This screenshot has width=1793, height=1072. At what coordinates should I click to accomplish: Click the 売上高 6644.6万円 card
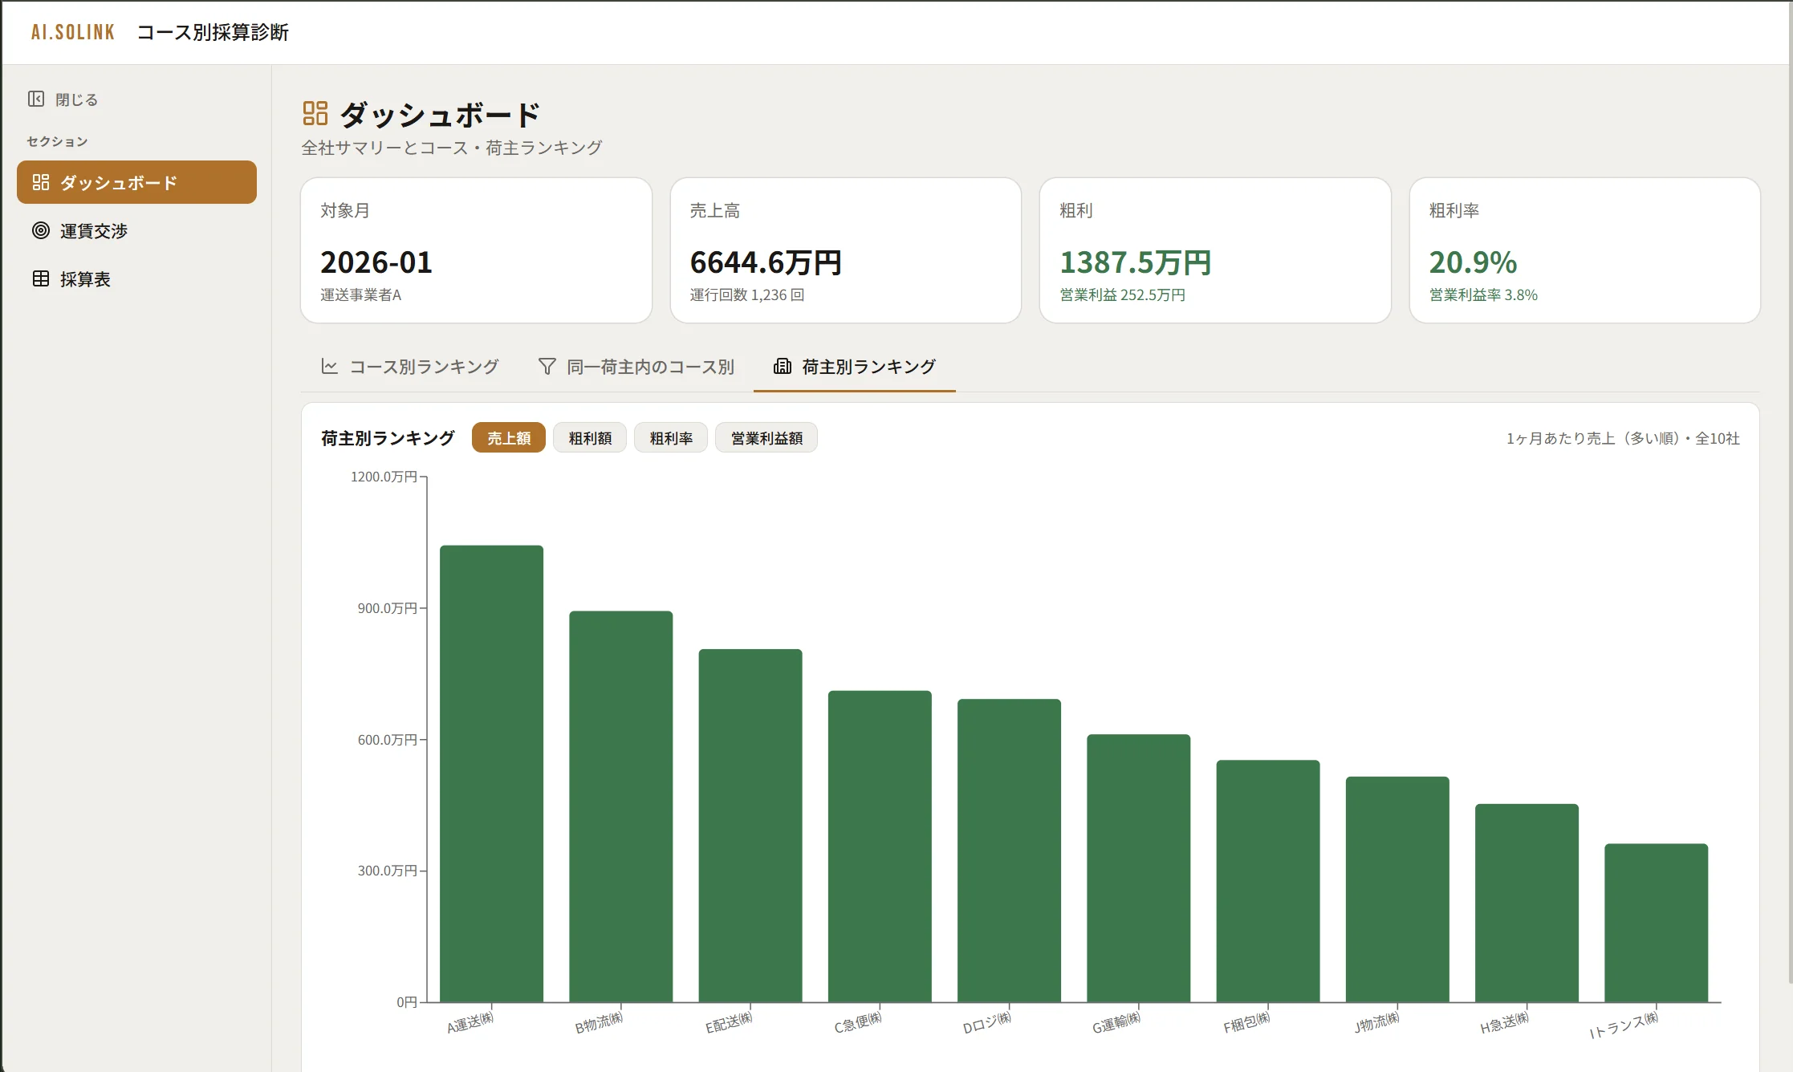click(845, 250)
